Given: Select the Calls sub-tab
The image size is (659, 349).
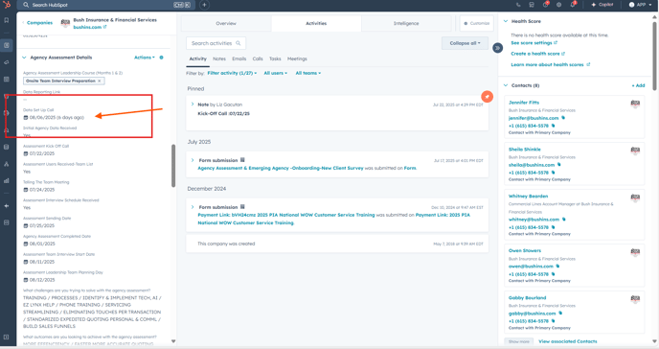Looking at the screenshot, I should 258,58.
